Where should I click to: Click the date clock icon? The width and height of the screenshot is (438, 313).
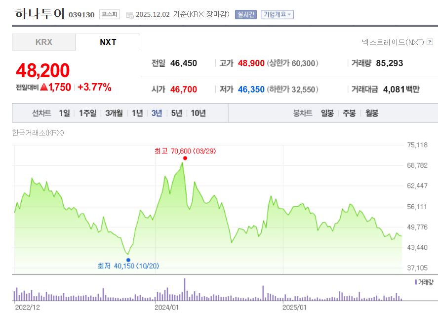(130, 15)
